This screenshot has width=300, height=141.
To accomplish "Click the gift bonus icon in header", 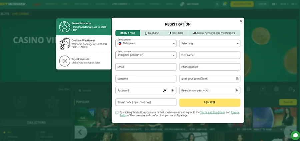I will (x=225, y=4).
